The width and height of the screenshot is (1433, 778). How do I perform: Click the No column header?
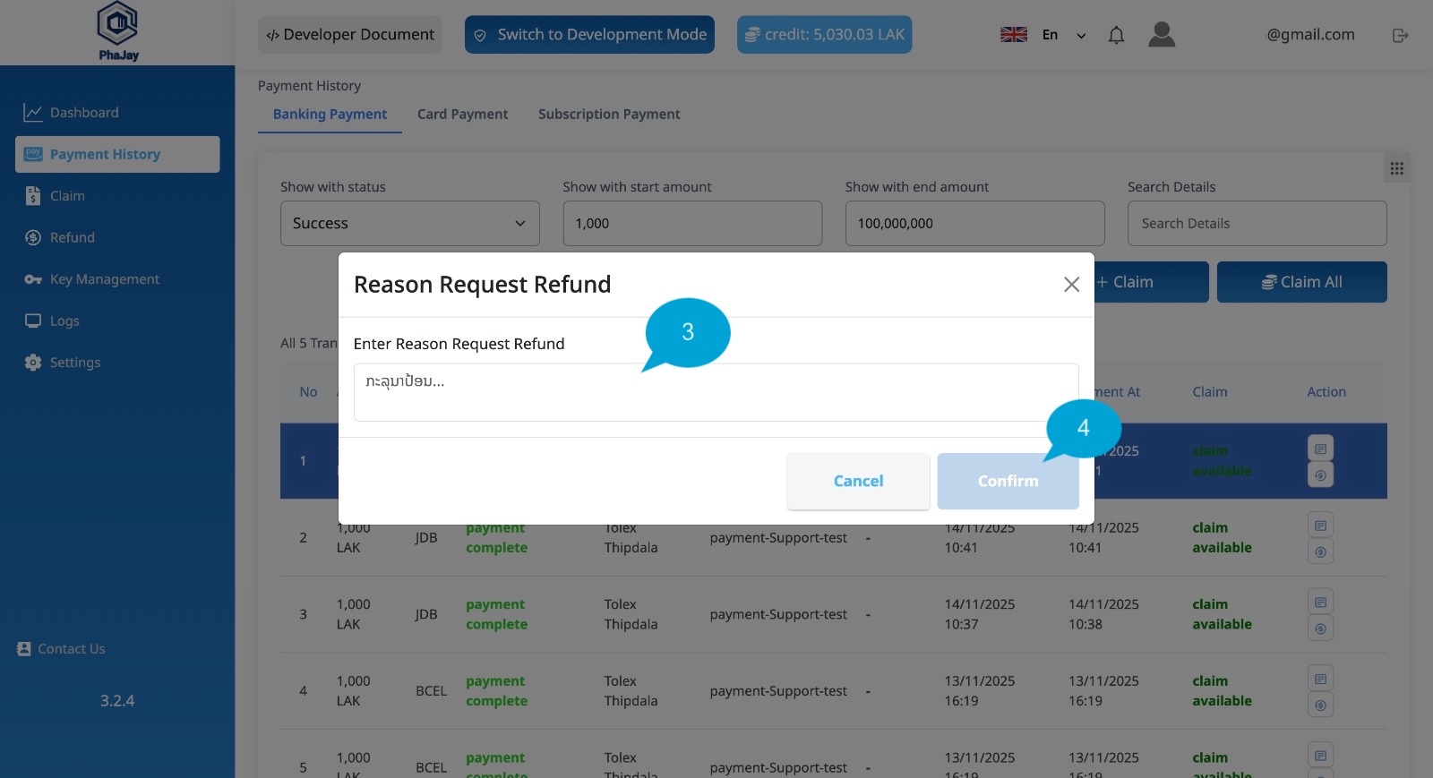308,392
